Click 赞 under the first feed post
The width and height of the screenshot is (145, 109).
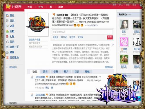point(52,88)
